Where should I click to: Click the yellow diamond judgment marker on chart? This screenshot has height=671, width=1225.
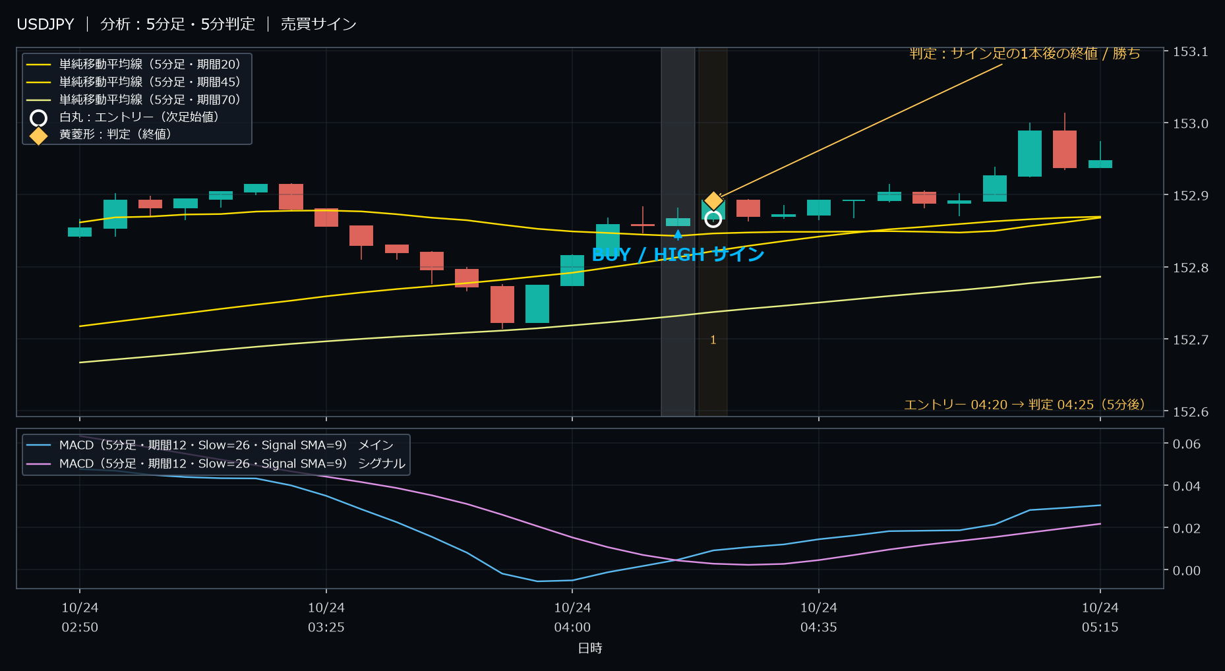(x=713, y=200)
